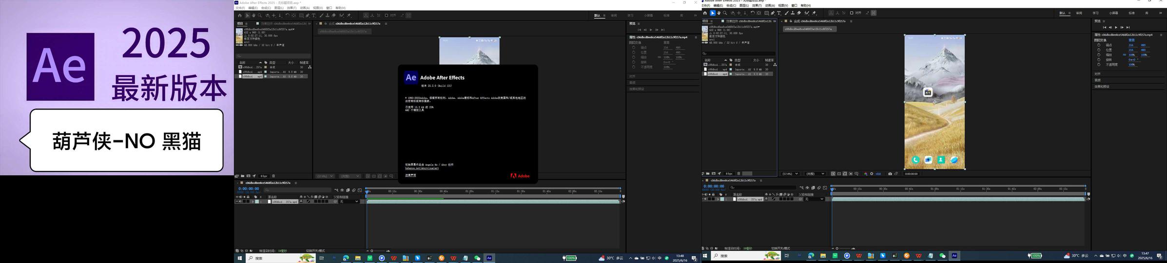
Task: Switch to 学习 workspace tab in right window
Action: tap(1095, 13)
